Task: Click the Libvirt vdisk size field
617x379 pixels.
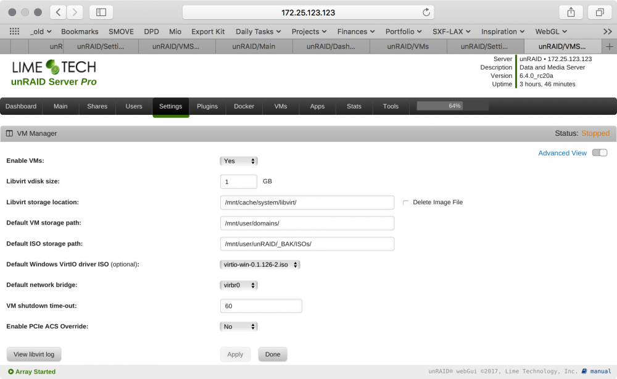Action: (238, 181)
